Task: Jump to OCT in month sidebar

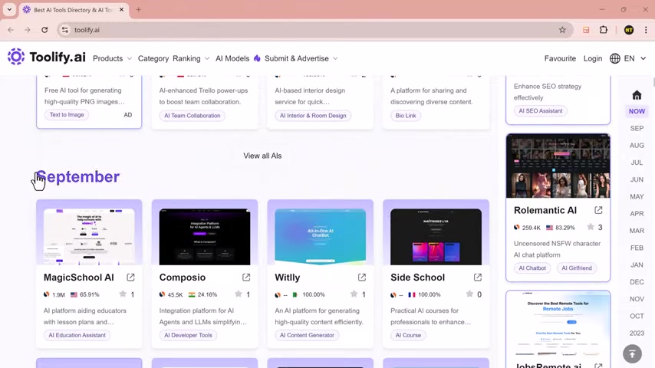Action: point(637,316)
